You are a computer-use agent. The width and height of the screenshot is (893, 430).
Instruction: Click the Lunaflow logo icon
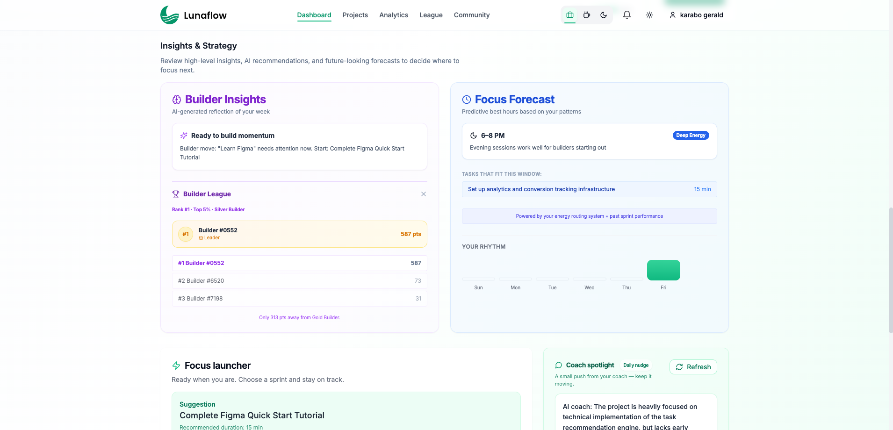pos(170,14)
